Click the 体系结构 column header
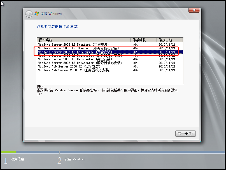Viewport: 226px width, 170px height. (144, 40)
